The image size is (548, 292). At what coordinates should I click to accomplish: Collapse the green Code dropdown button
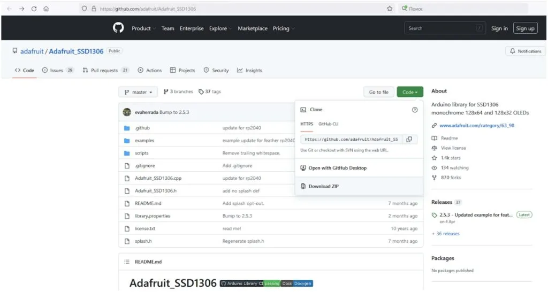point(410,92)
